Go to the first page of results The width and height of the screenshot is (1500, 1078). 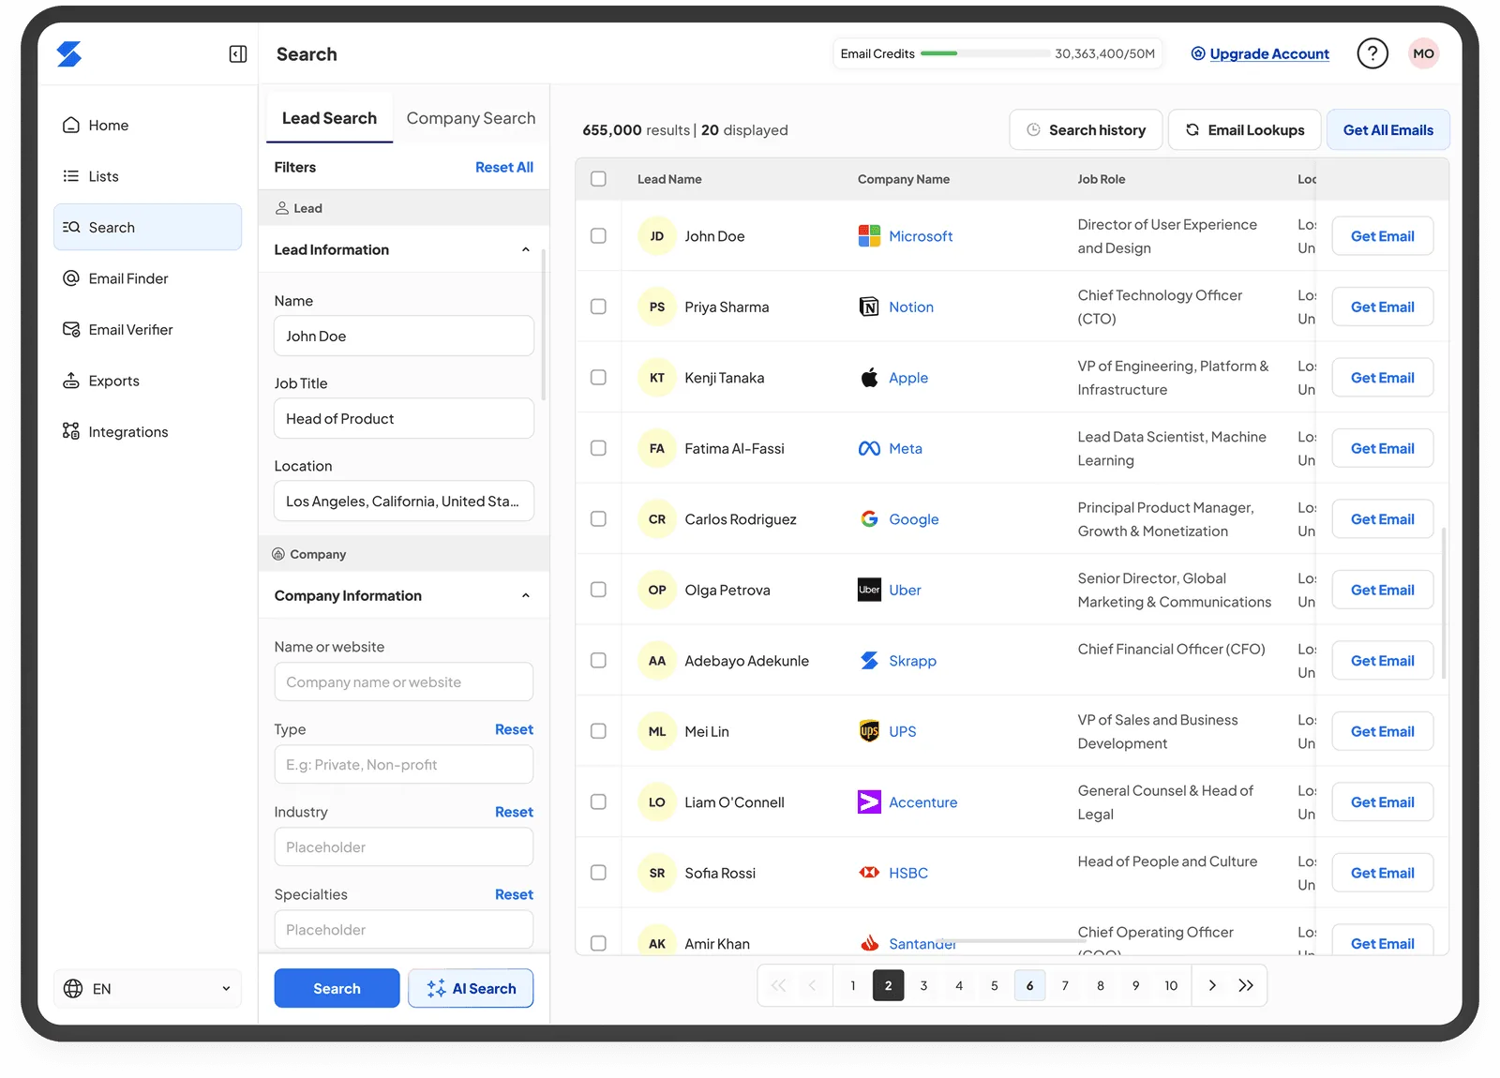[778, 985]
